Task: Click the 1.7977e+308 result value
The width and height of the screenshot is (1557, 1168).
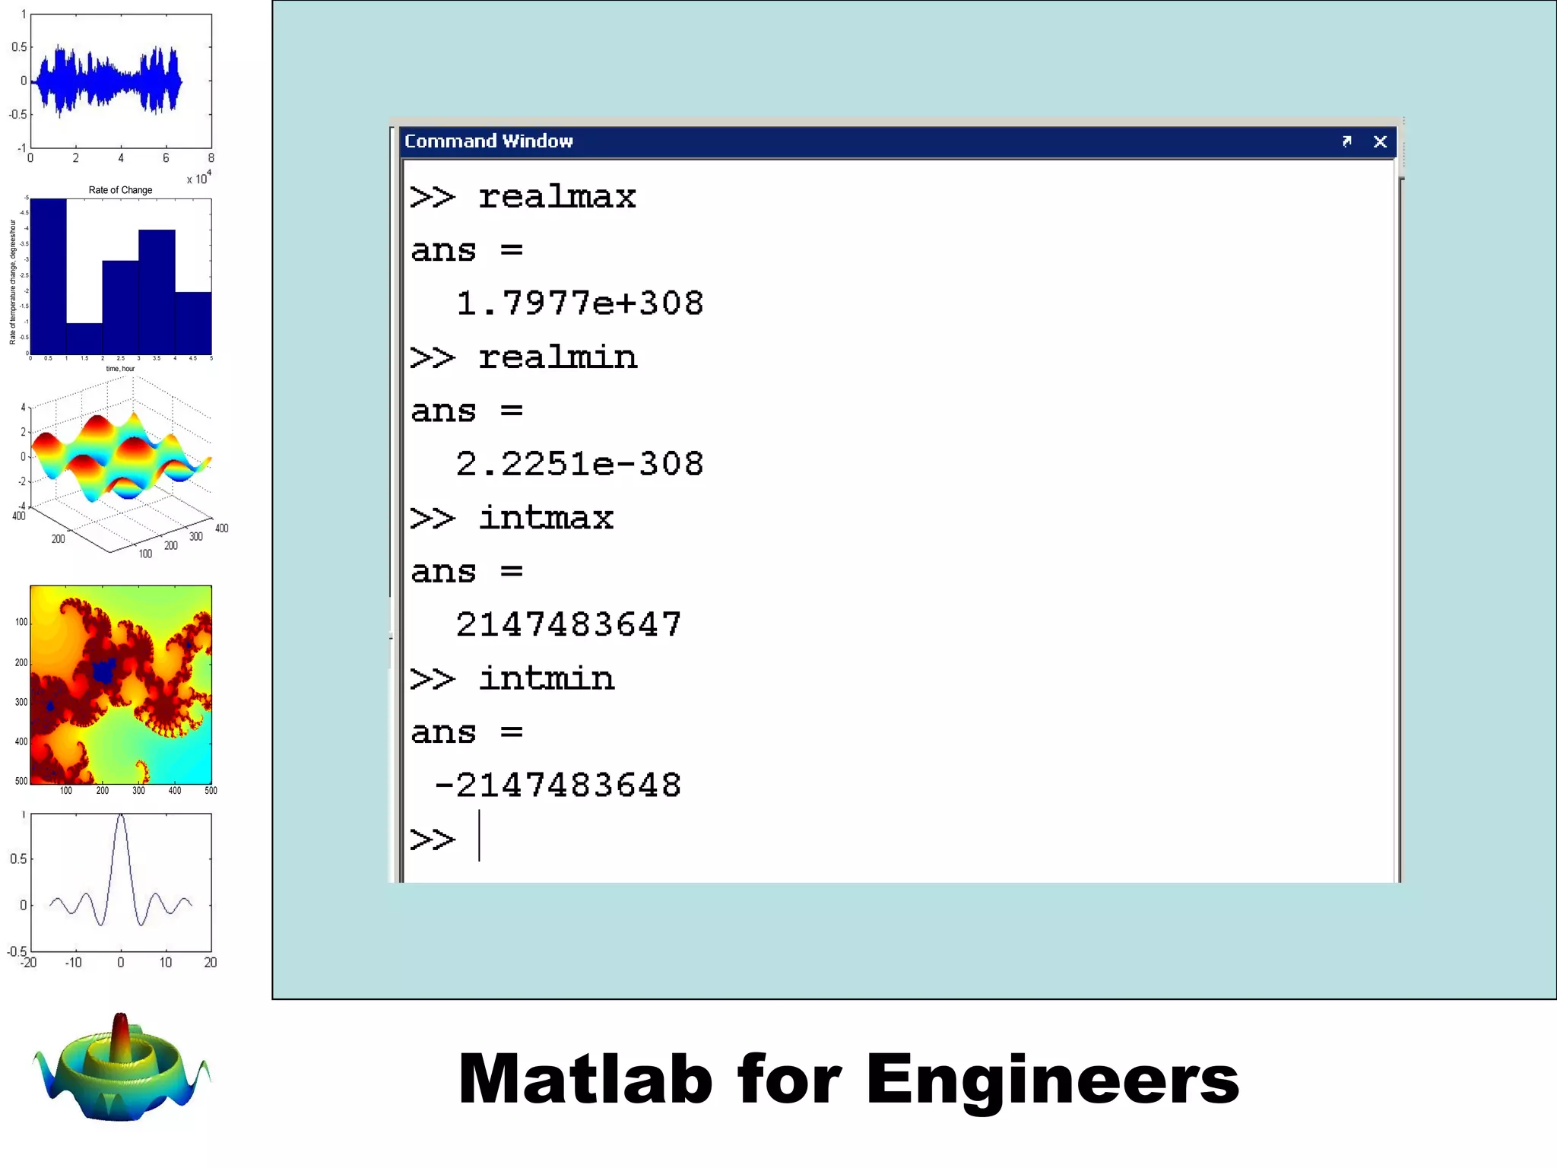Action: click(x=579, y=303)
